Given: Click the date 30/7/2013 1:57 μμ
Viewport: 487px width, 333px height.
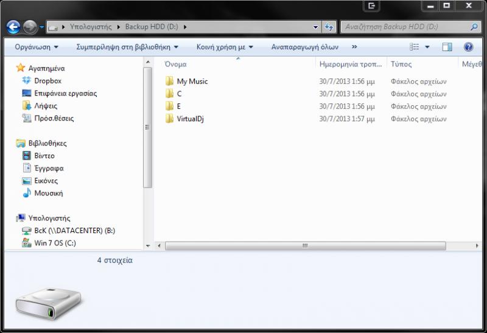Looking at the screenshot, I should pyautogui.click(x=347, y=119).
